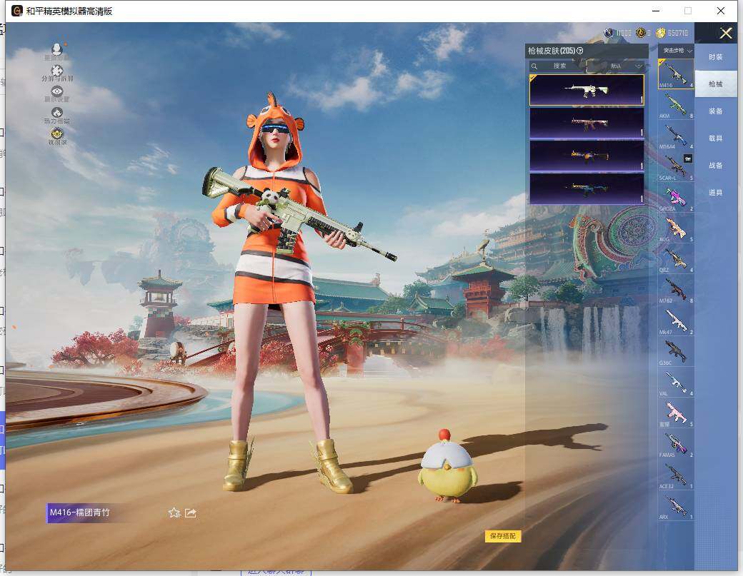This screenshot has width=743, height=576.
Task: Select the second pink-patterned skin card
Action: [587, 123]
